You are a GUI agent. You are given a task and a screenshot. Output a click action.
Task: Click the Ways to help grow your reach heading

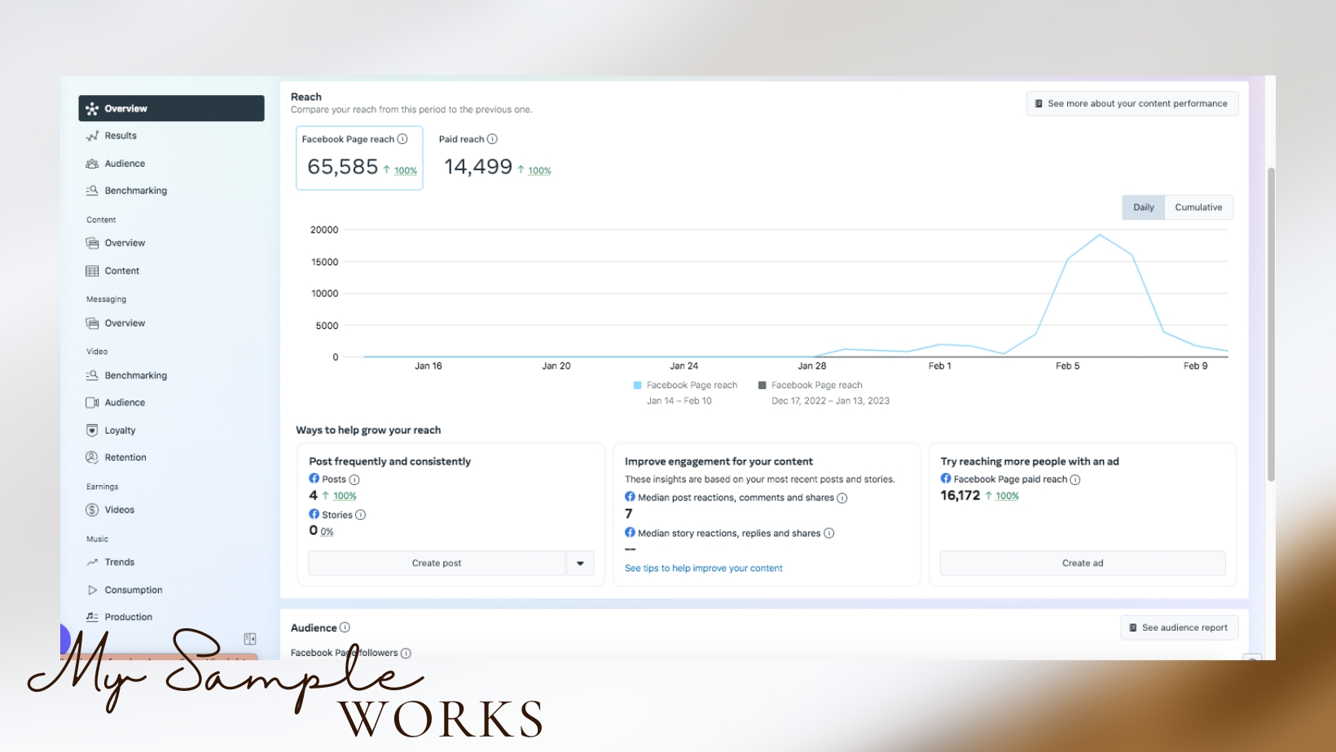pos(368,431)
